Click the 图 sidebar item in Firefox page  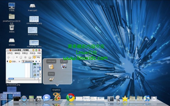coord(36,75)
